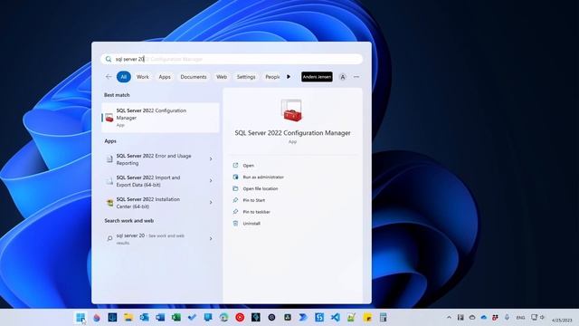Click the search magnifier icon in the search box
The image size is (579, 326).
[x=109, y=59]
